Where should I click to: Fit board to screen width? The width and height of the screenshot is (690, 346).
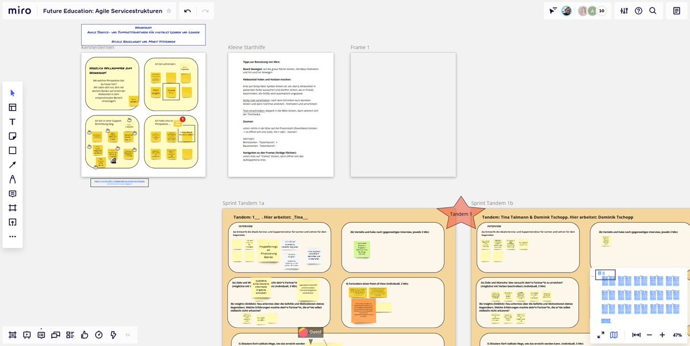click(636, 335)
